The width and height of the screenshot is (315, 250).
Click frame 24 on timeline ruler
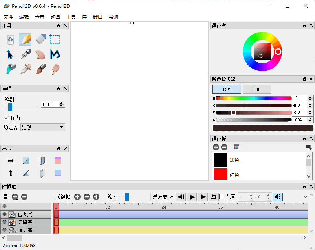[164, 207]
